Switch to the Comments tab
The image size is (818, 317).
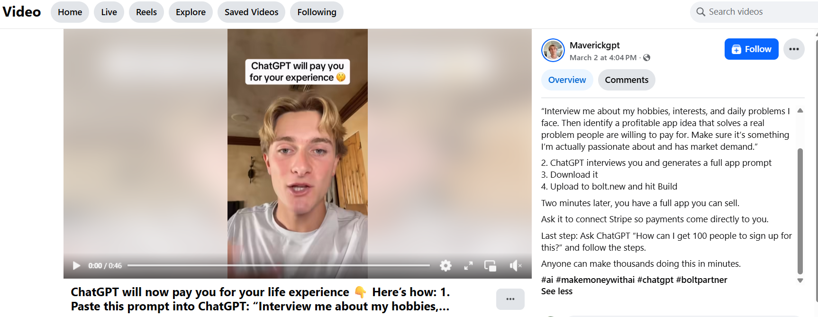tap(626, 80)
